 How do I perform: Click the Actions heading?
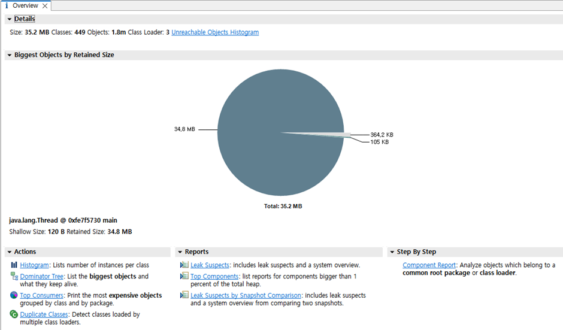click(25, 252)
